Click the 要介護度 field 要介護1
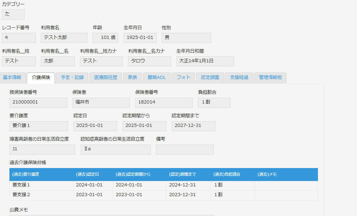 pyautogui.click(x=39, y=126)
